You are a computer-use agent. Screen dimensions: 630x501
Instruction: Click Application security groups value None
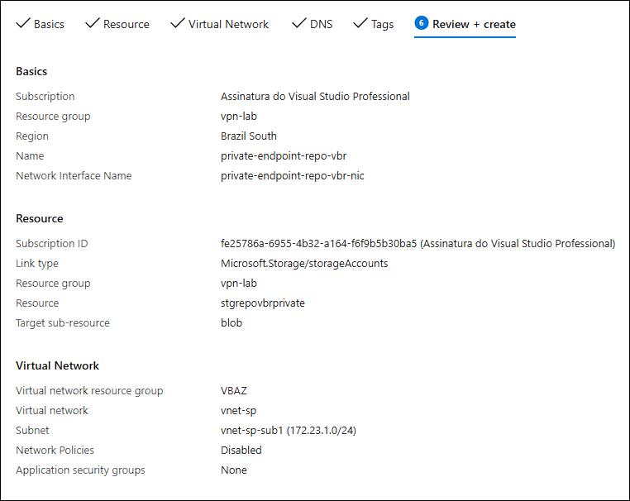234,470
